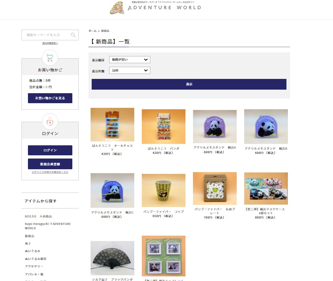Click the Adventure World logo

155,8
